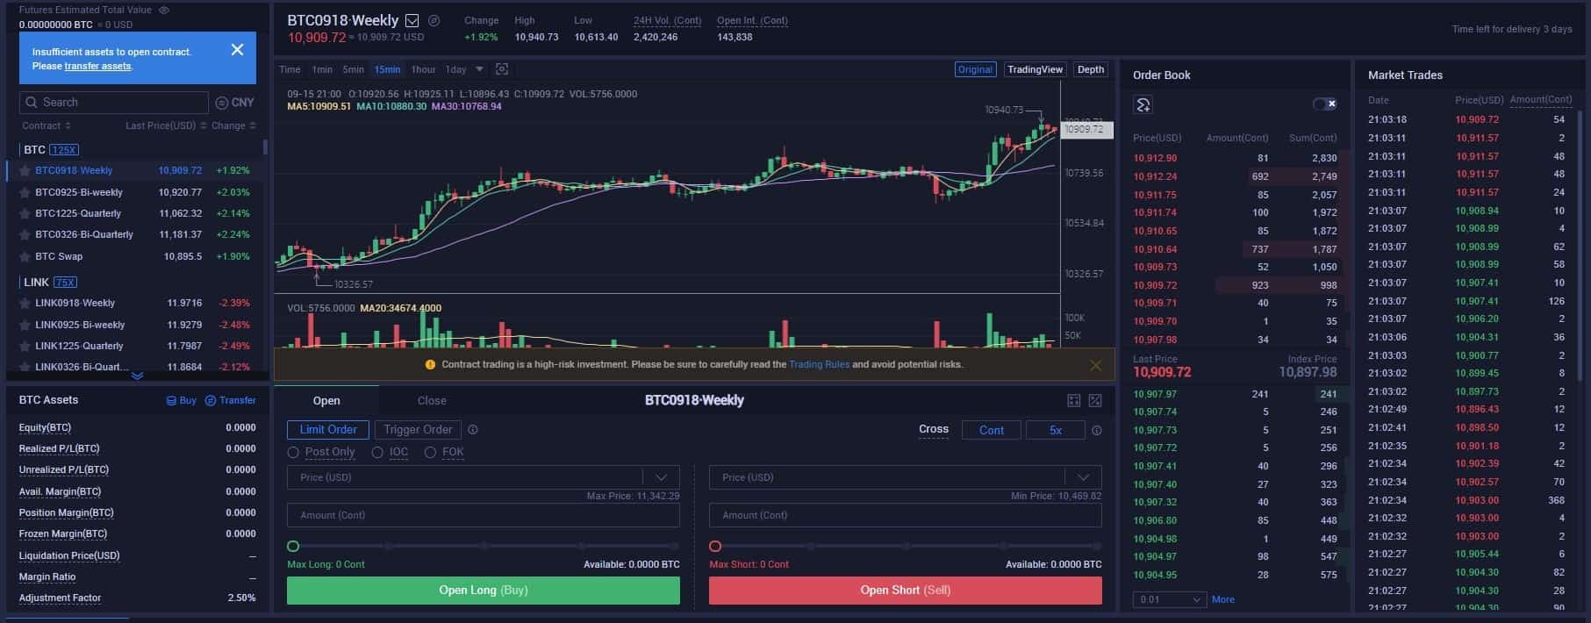Favorite the BTC Swap contract star
The image size is (1591, 623).
25,256
